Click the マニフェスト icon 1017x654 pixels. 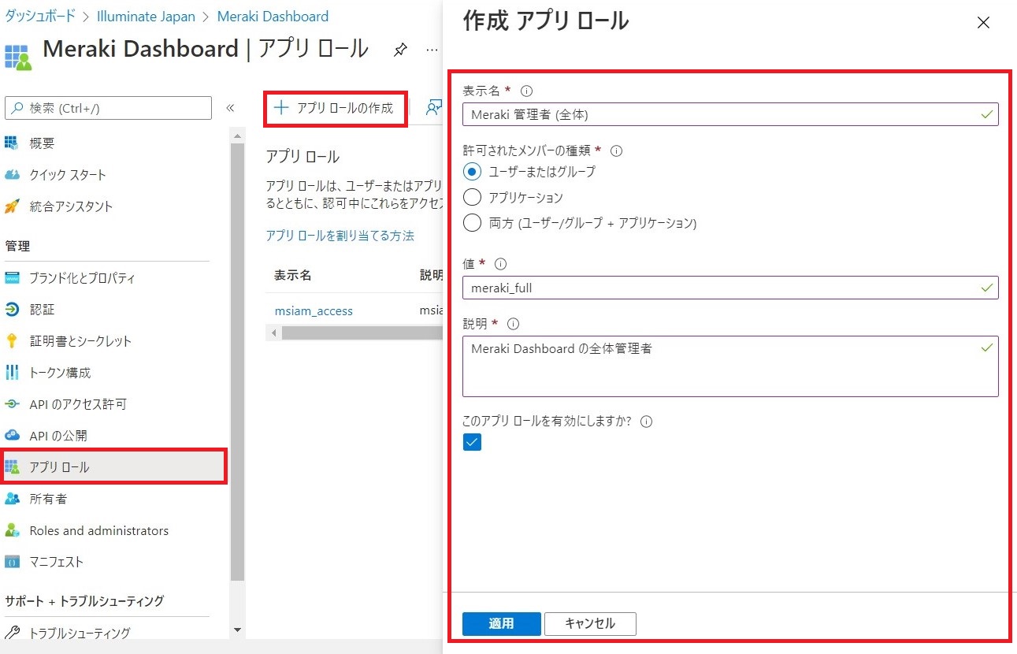pos(12,562)
